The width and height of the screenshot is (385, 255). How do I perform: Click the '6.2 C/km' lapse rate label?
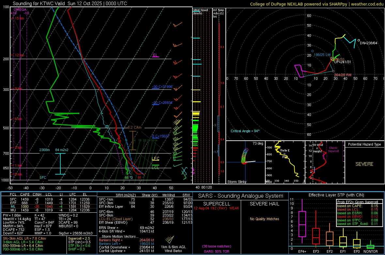click(134, 128)
